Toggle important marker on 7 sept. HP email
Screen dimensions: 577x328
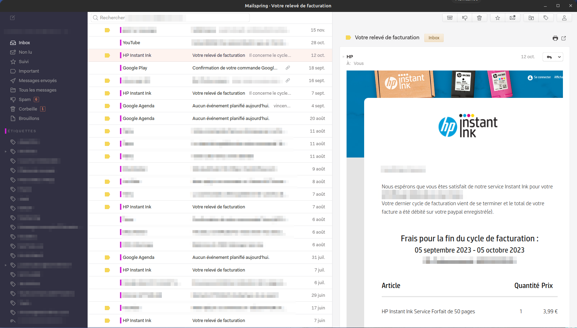[107, 93]
